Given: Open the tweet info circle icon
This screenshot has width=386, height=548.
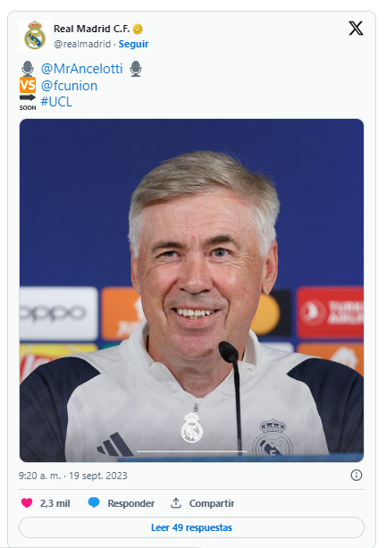Looking at the screenshot, I should point(357,476).
